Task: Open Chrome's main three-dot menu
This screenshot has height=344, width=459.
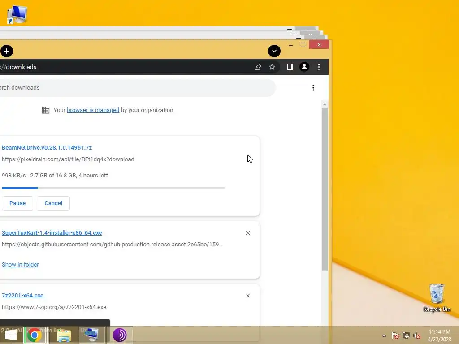Action: point(319,67)
